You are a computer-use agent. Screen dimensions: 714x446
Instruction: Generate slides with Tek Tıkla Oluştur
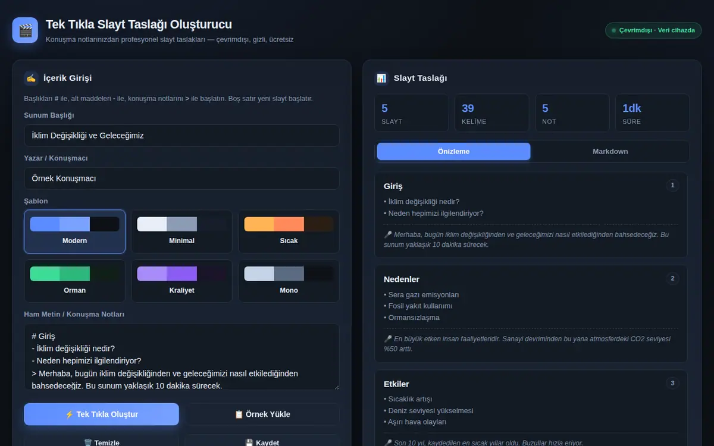tap(102, 414)
